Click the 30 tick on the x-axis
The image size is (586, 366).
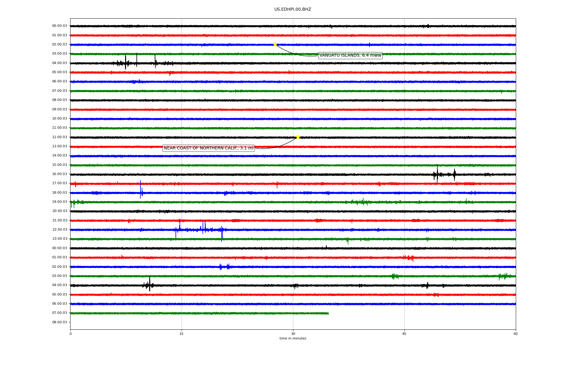(x=293, y=334)
